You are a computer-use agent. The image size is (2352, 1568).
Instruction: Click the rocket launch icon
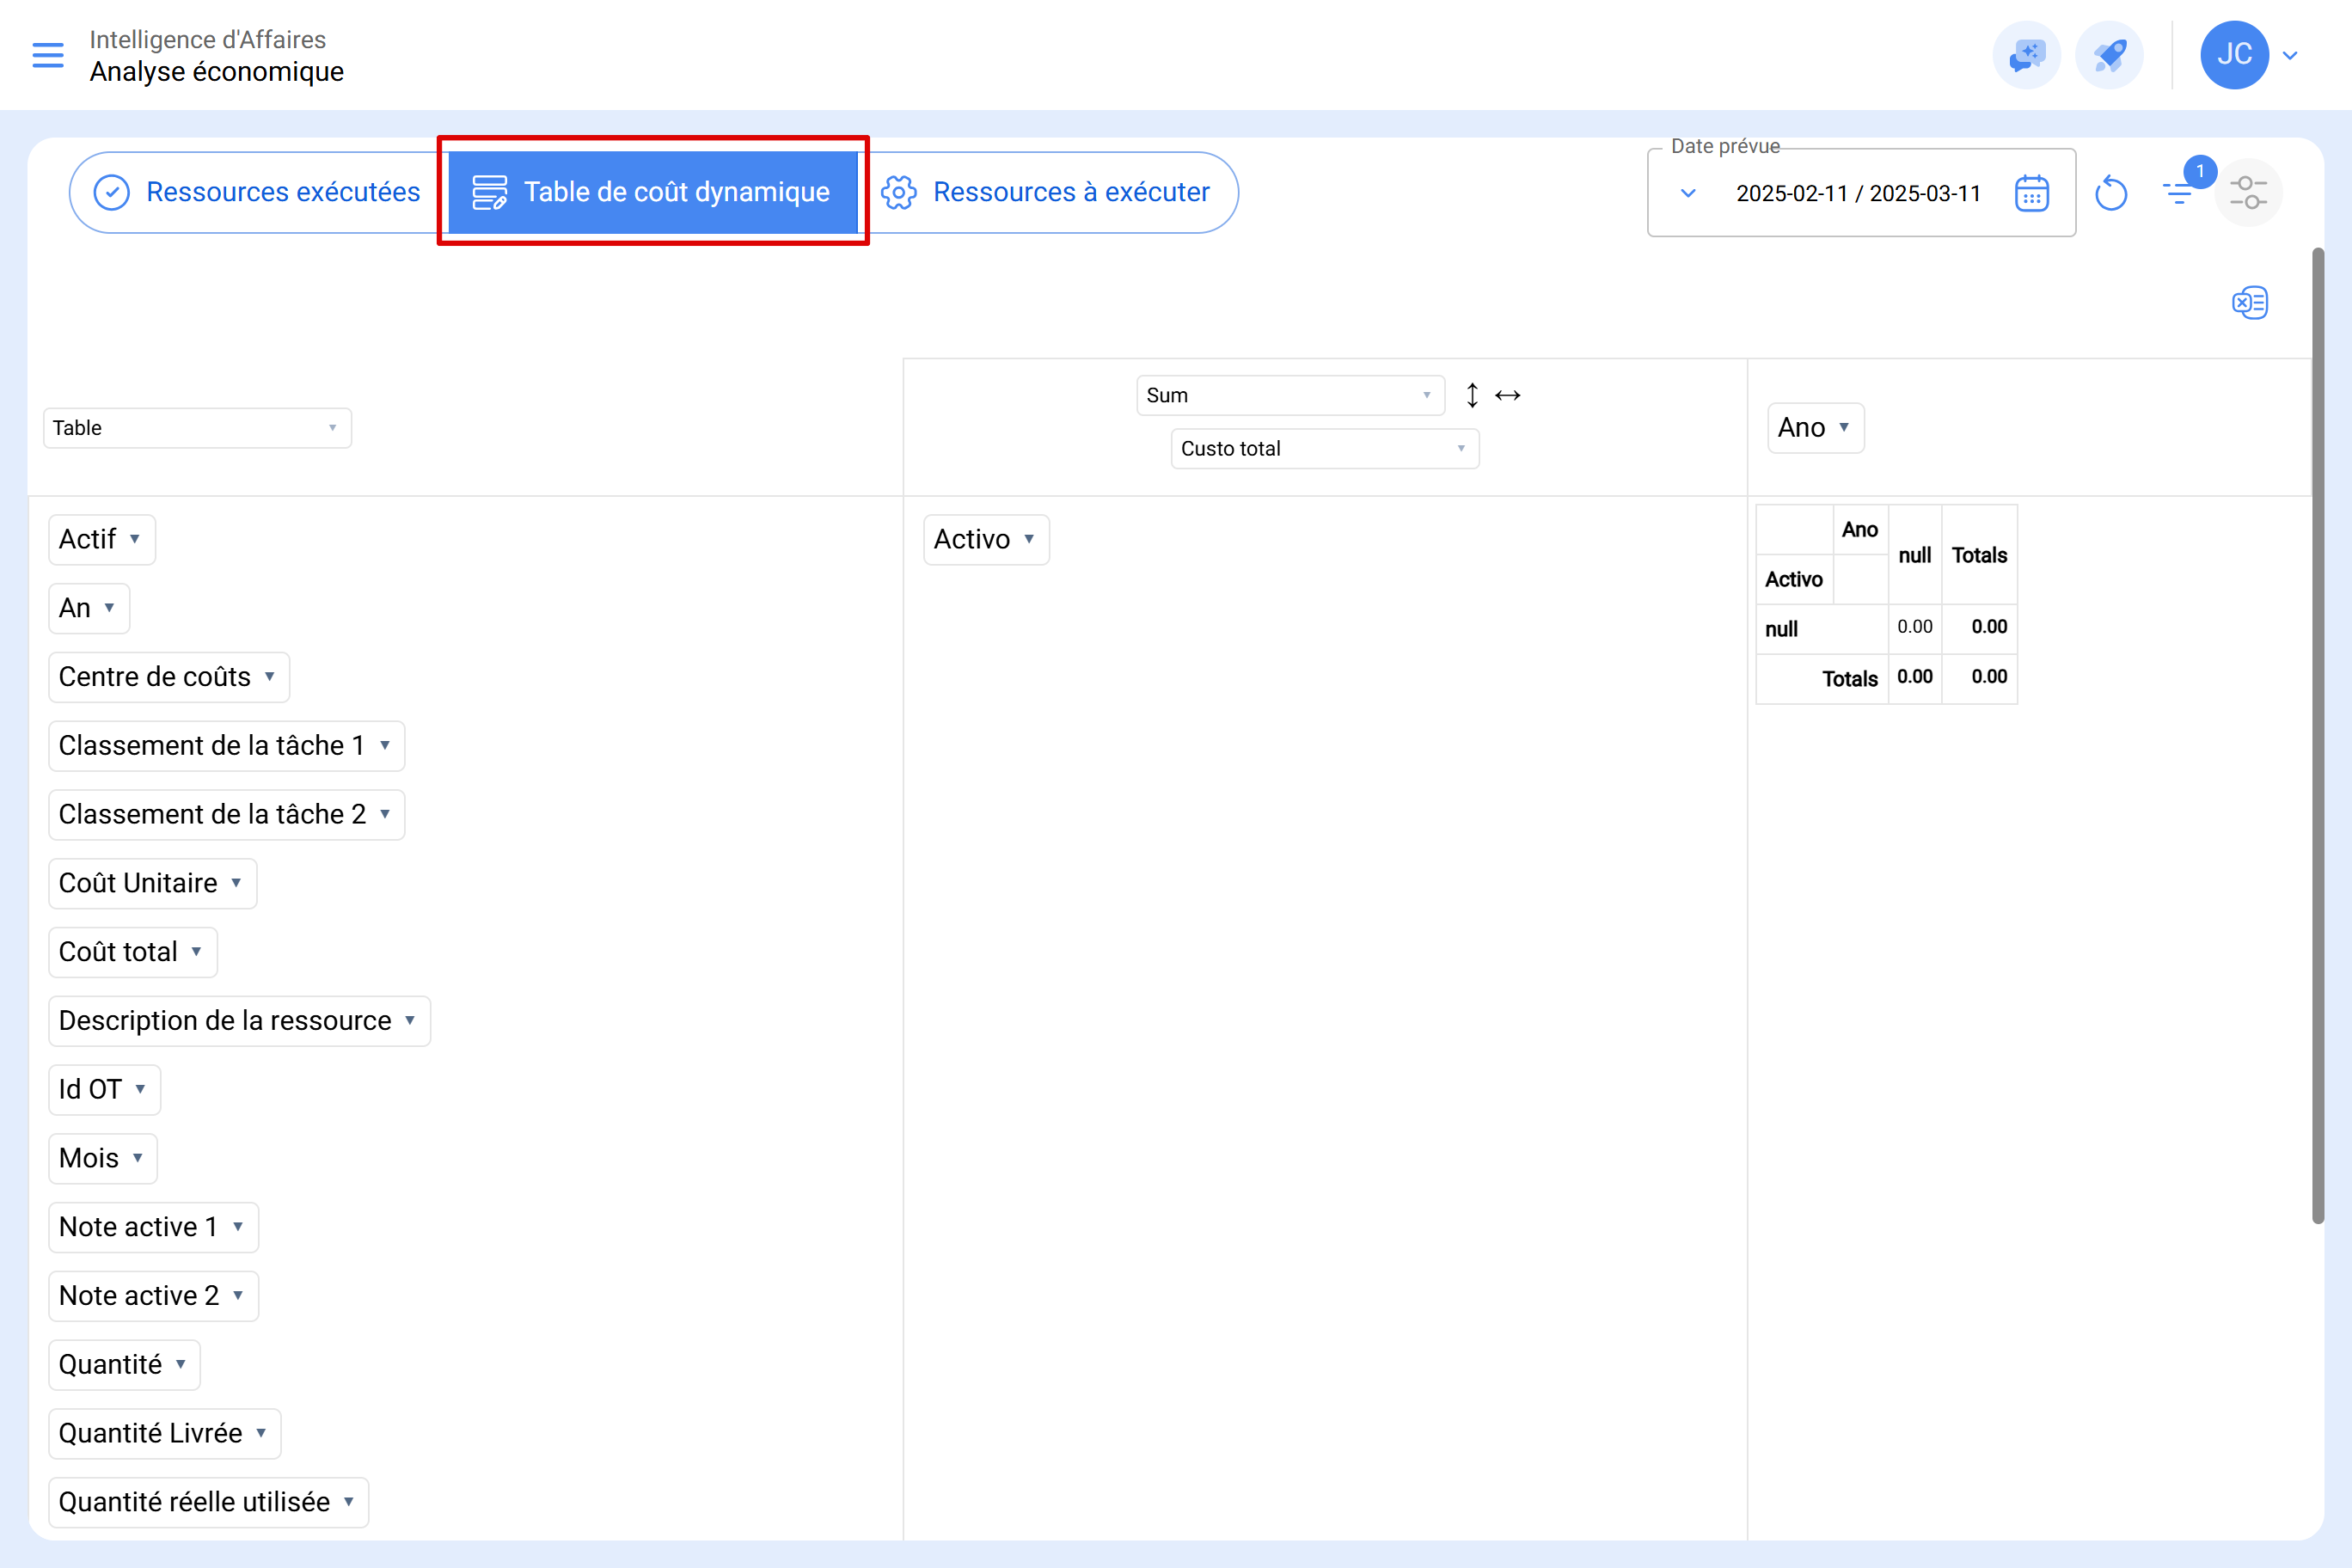point(2109,55)
